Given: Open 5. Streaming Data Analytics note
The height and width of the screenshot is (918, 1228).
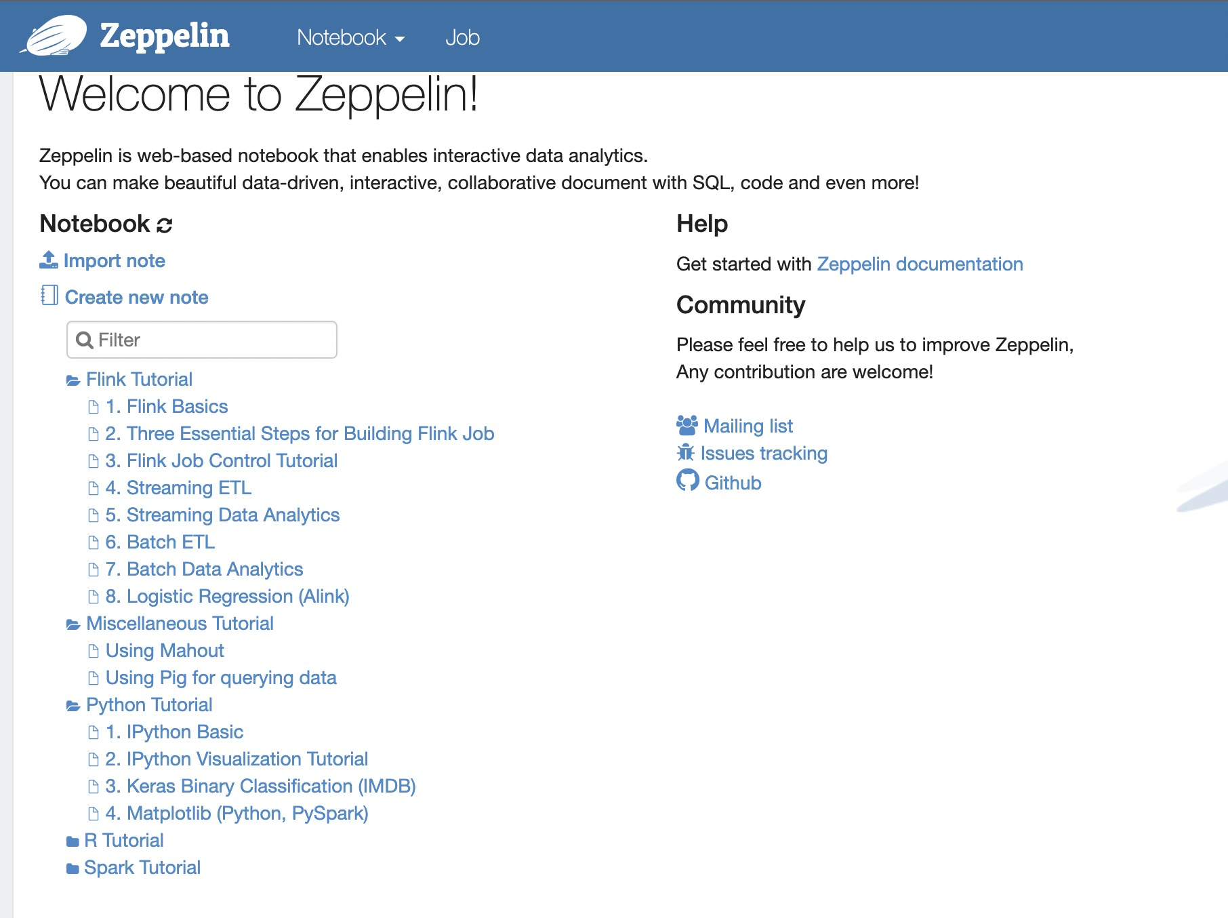Looking at the screenshot, I should pos(222,515).
